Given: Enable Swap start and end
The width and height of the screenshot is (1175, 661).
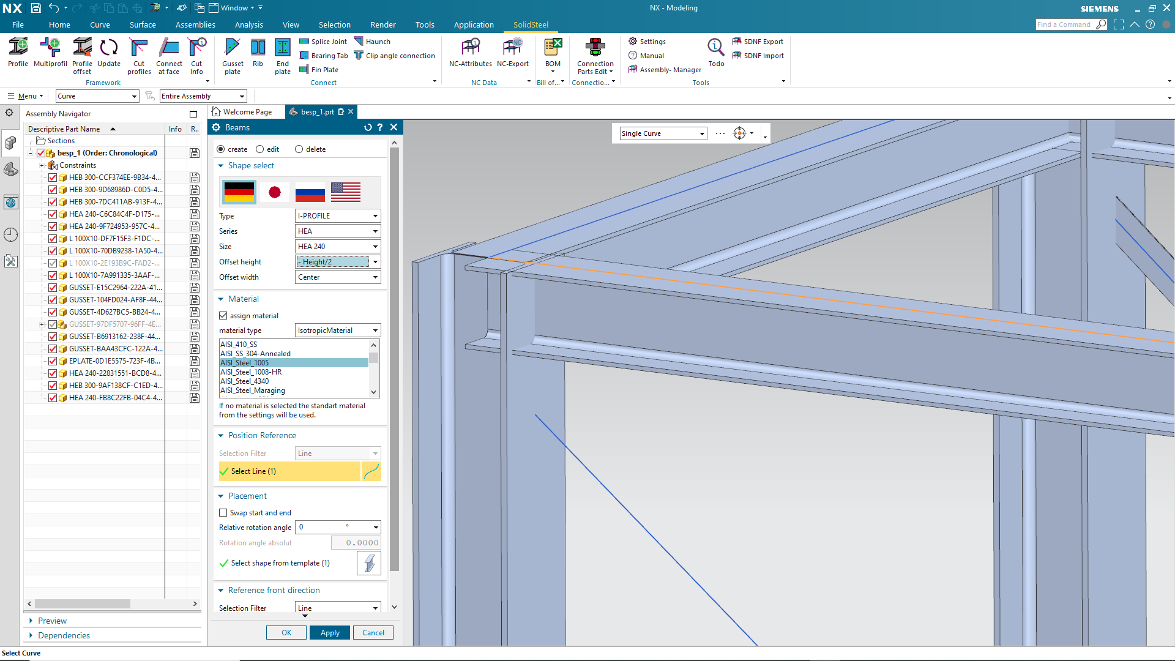Looking at the screenshot, I should point(223,512).
